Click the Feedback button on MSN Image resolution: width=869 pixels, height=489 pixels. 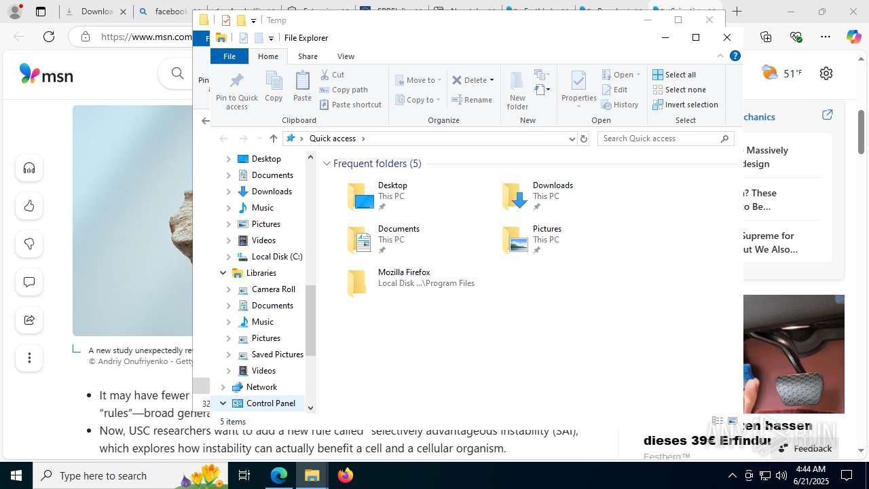[805, 448]
